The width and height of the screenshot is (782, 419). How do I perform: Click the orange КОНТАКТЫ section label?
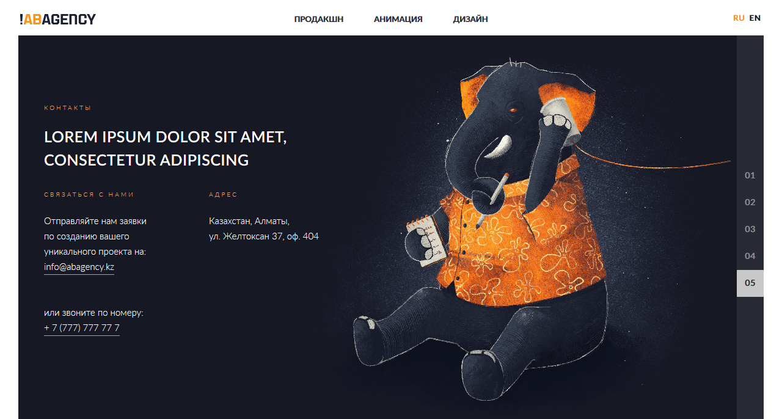(x=68, y=108)
